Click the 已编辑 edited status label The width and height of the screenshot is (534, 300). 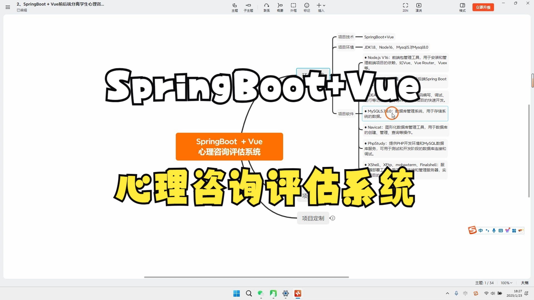click(22, 10)
